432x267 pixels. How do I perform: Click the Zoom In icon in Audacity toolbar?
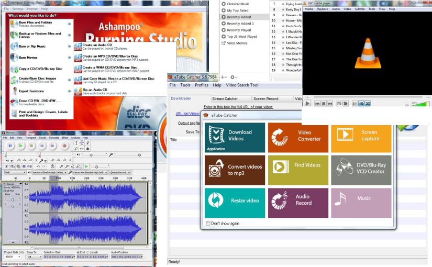click(61, 166)
